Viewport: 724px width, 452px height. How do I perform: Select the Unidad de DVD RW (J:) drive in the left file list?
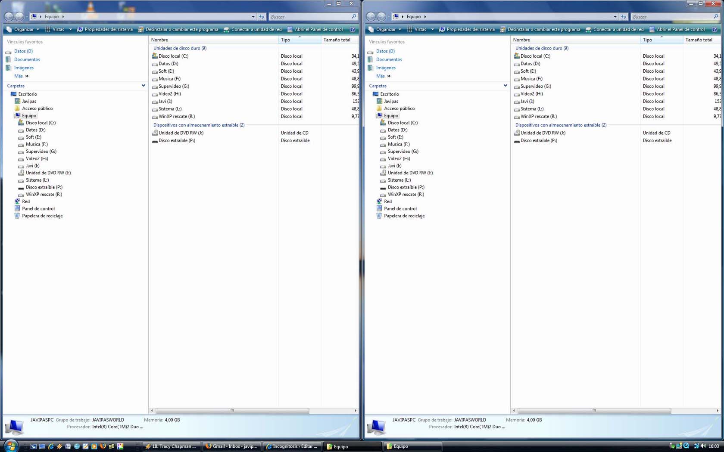point(181,133)
